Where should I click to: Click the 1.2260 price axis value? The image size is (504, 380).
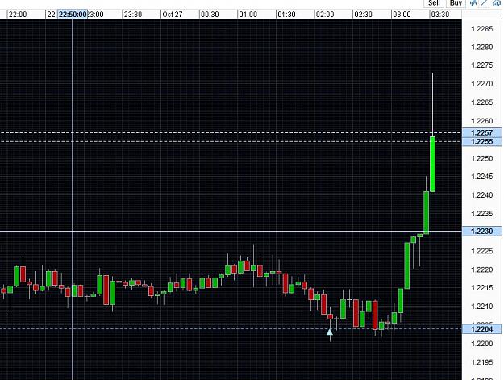(x=481, y=121)
